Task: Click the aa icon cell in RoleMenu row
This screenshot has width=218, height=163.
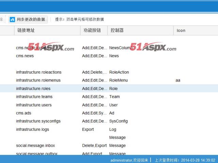Action: [178, 80]
